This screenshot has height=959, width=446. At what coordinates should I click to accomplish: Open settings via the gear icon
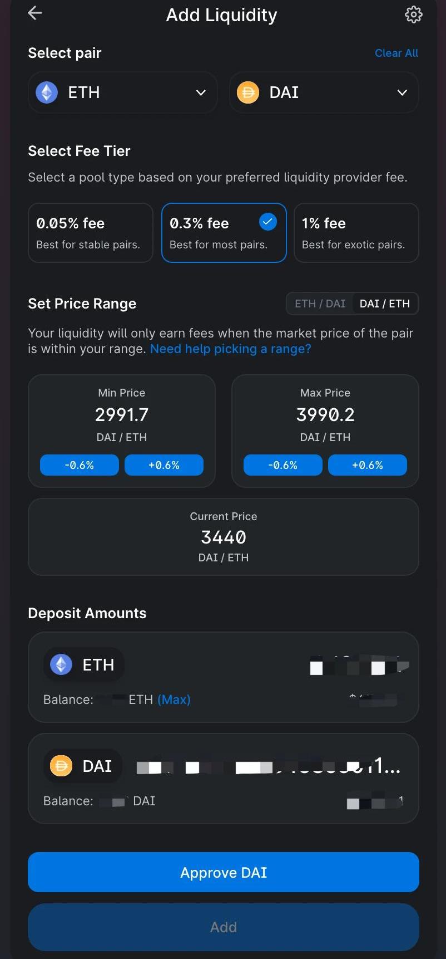tap(413, 14)
